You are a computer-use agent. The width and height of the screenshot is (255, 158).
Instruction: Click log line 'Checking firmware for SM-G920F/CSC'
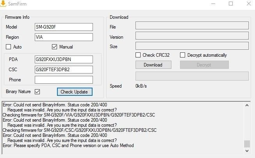point(79,130)
